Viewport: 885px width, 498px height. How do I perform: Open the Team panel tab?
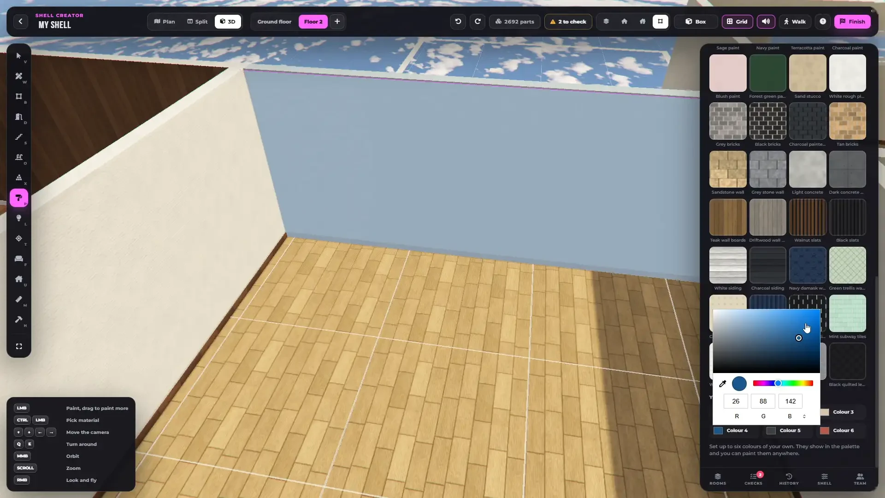pos(860,479)
